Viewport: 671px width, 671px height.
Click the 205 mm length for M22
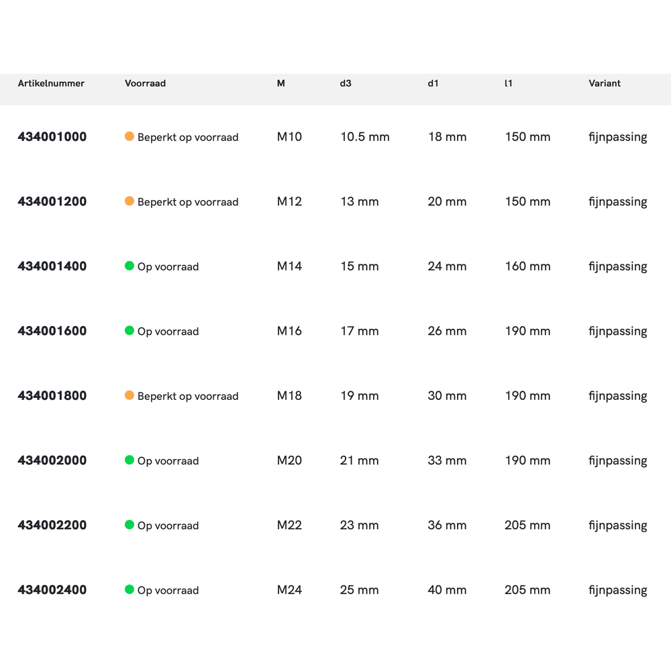point(527,525)
